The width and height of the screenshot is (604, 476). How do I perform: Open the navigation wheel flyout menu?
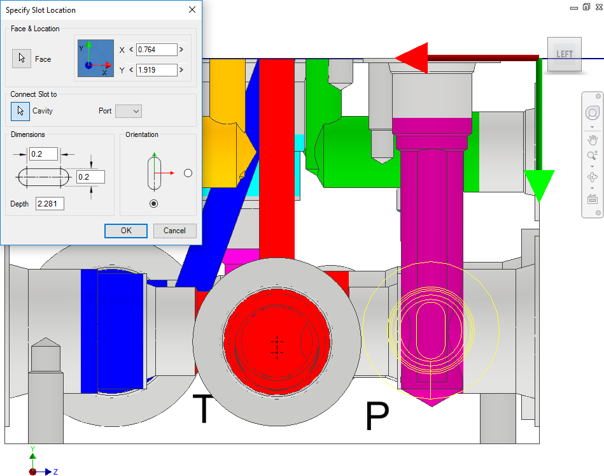click(x=592, y=127)
